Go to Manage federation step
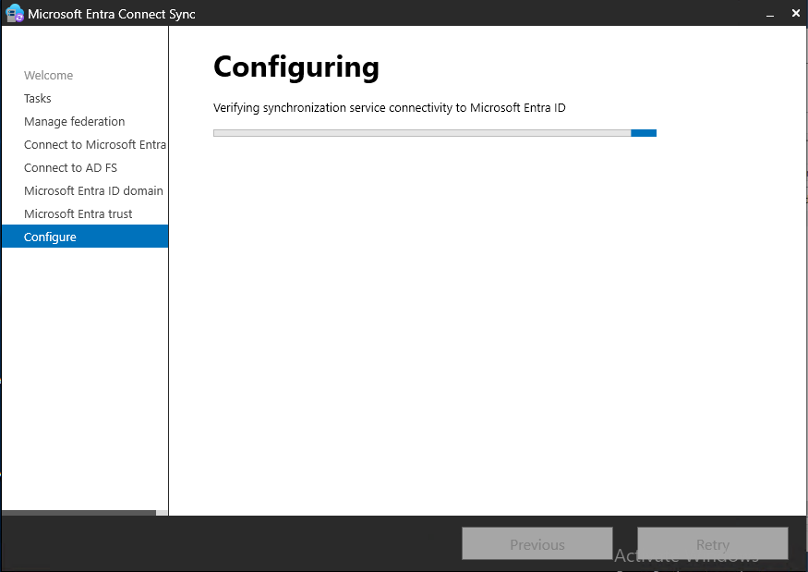This screenshot has width=808, height=572. click(74, 122)
